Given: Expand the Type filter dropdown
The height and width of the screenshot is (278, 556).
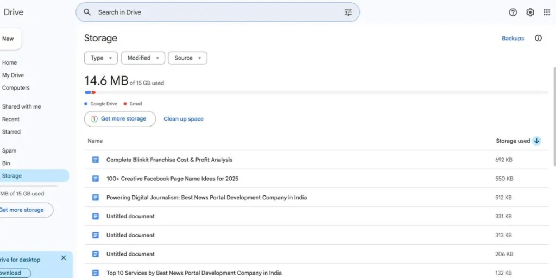Looking at the screenshot, I should [x=101, y=58].
